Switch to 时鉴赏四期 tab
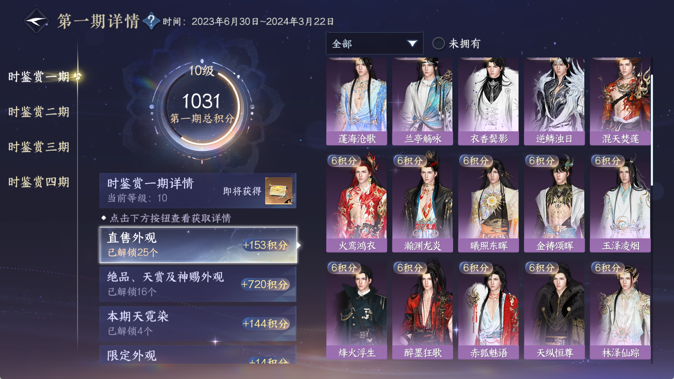This screenshot has height=379, width=674. click(39, 182)
